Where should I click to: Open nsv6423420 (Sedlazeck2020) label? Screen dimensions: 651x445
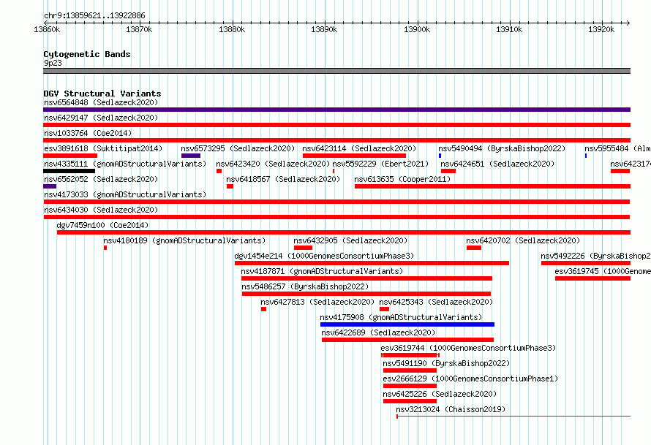[273, 164]
